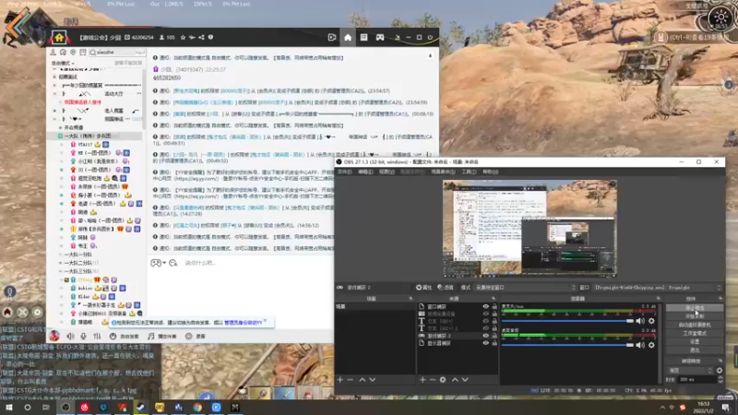Open the 窗口 window selection dropdown in OBS

click(x=658, y=288)
